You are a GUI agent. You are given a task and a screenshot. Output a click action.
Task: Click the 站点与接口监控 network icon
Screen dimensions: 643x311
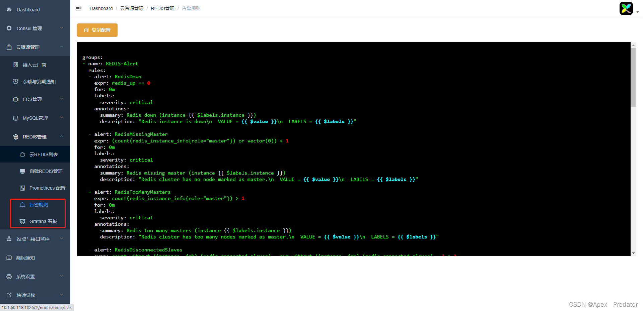(x=9, y=239)
